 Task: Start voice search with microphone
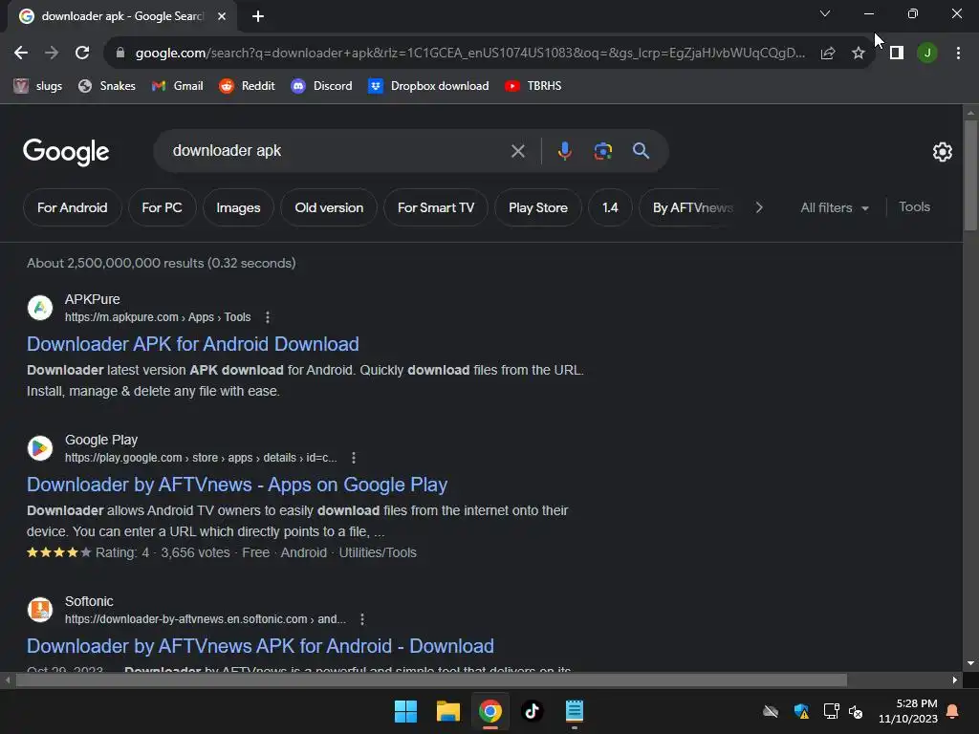[x=564, y=151]
